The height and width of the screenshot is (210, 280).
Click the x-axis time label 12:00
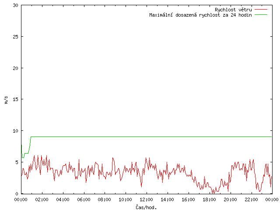coord(147,199)
